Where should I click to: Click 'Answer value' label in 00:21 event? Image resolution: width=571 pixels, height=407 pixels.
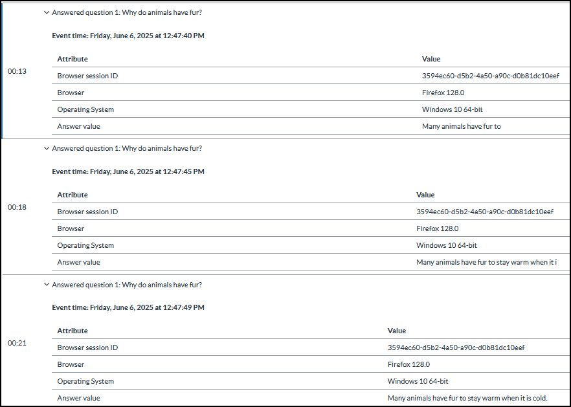click(79, 398)
